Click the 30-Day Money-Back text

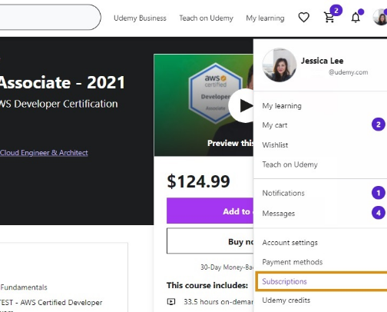click(227, 267)
